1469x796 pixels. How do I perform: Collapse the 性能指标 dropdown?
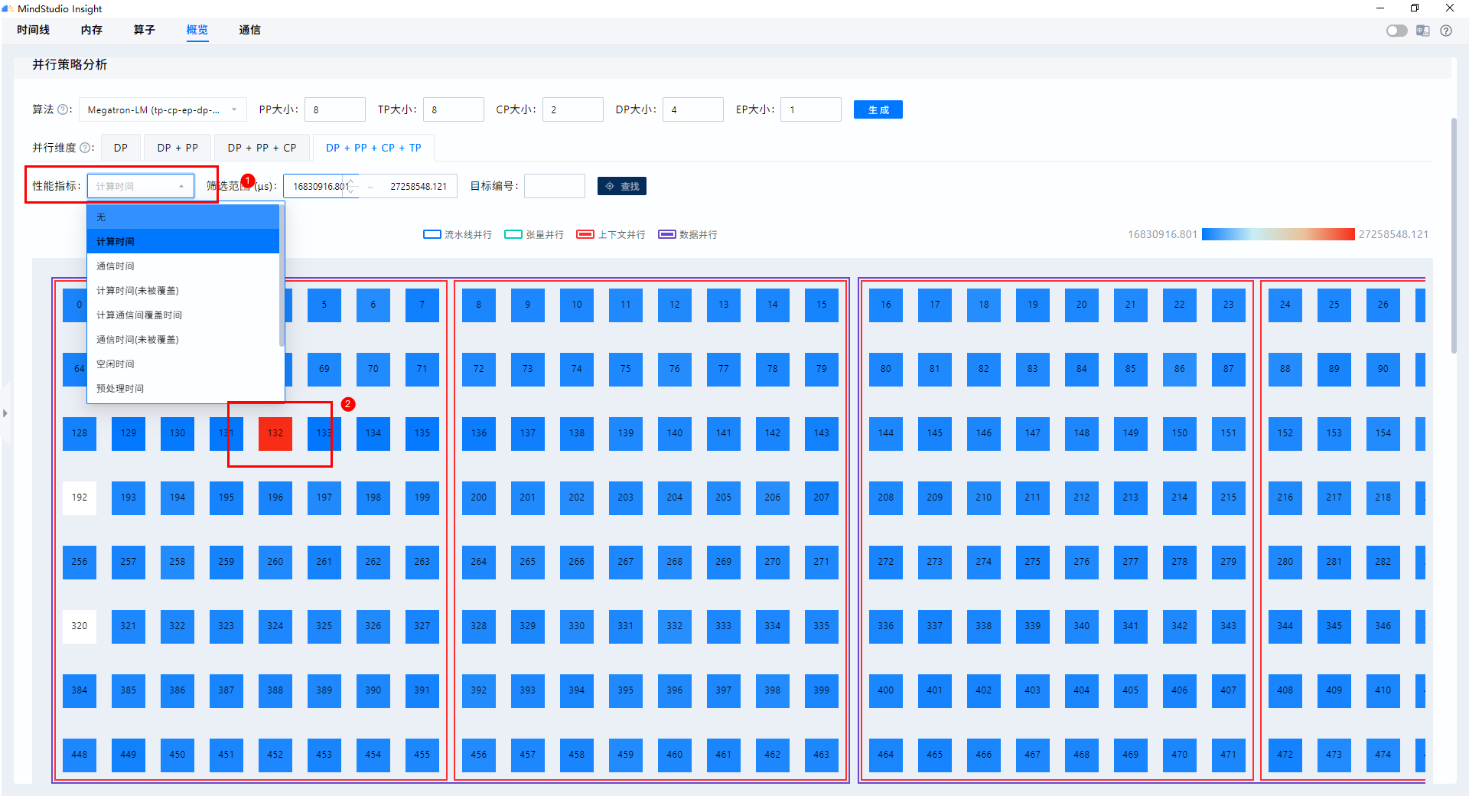point(141,186)
